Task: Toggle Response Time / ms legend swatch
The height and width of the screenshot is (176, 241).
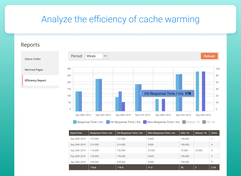Action: [75, 122]
